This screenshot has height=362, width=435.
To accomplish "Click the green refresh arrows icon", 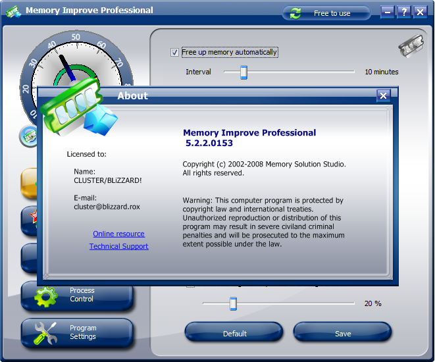I will pyautogui.click(x=295, y=13).
